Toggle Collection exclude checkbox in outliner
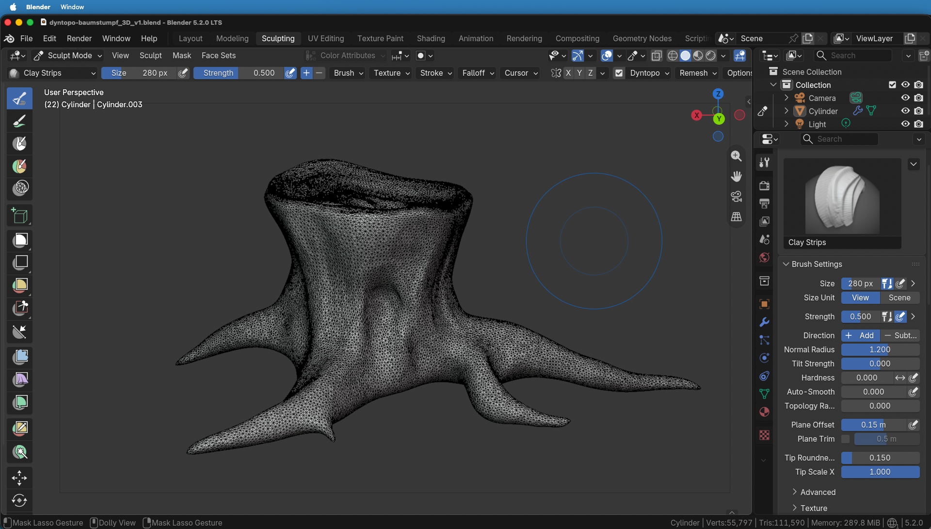931x529 pixels. pos(892,84)
